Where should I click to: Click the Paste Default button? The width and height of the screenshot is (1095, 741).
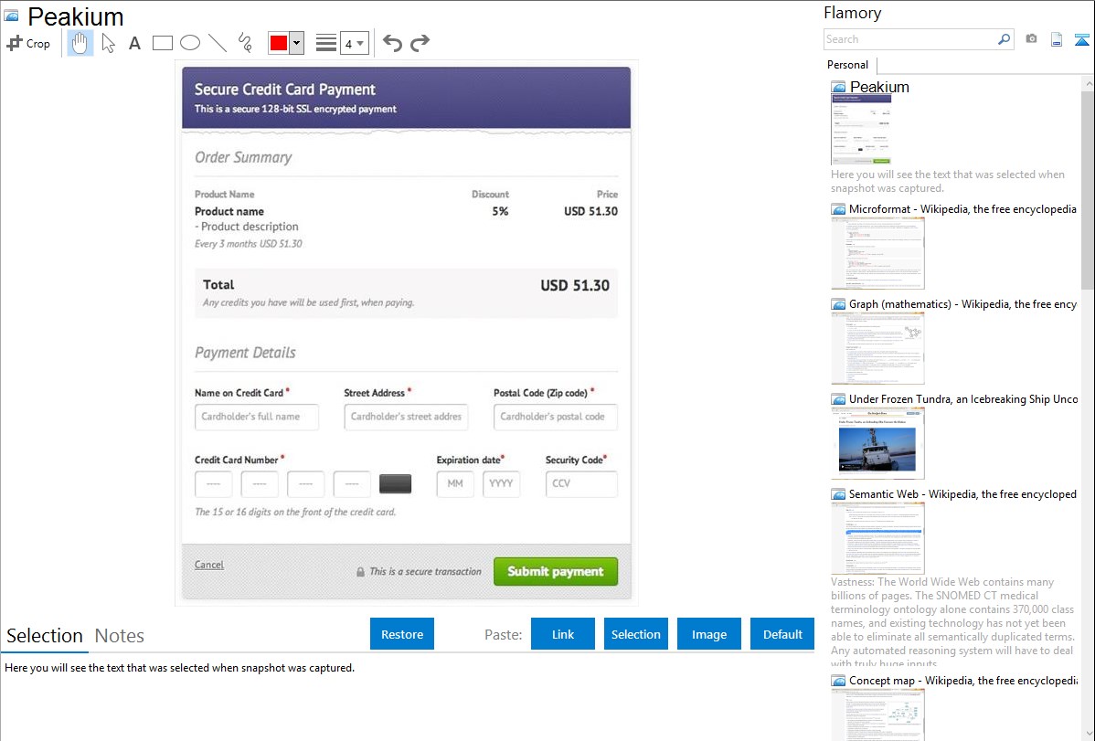(782, 634)
